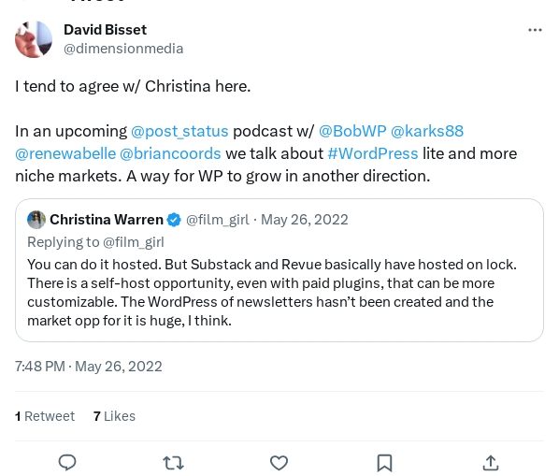Click the reply speech bubble icon
The image size is (559, 476).
pos(67,463)
